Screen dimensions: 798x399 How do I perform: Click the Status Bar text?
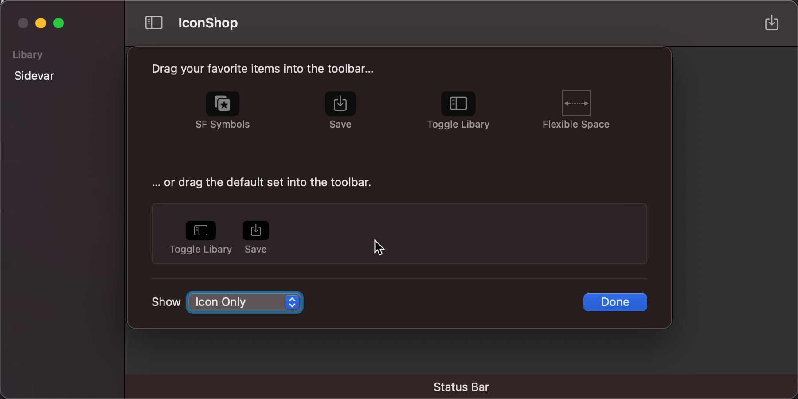461,387
